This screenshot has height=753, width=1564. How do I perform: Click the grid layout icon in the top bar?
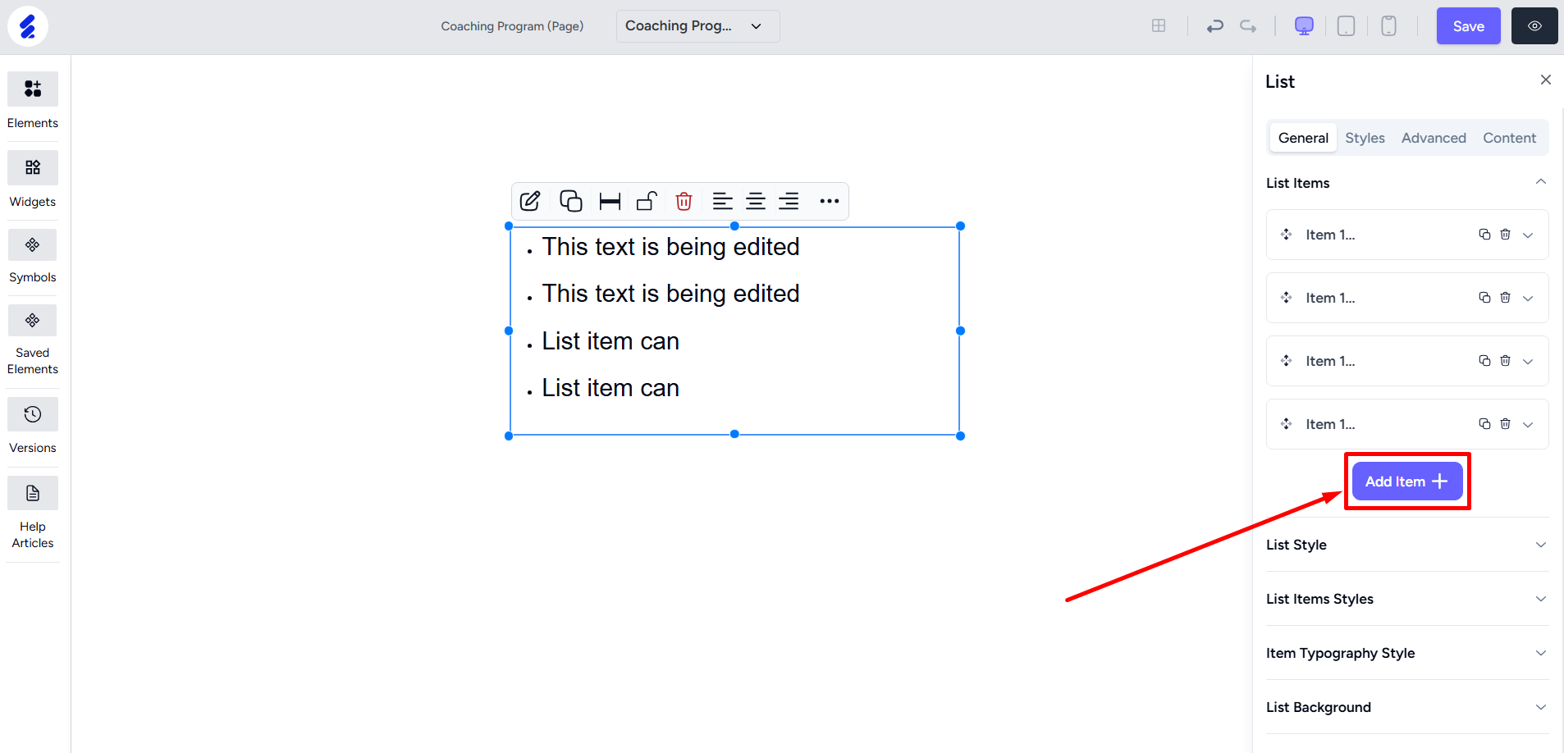(x=1159, y=26)
